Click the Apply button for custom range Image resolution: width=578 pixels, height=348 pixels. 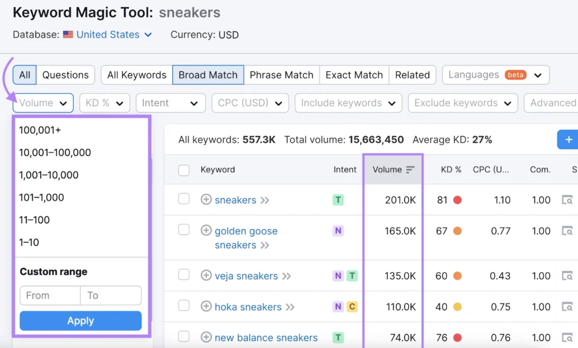[x=81, y=321]
